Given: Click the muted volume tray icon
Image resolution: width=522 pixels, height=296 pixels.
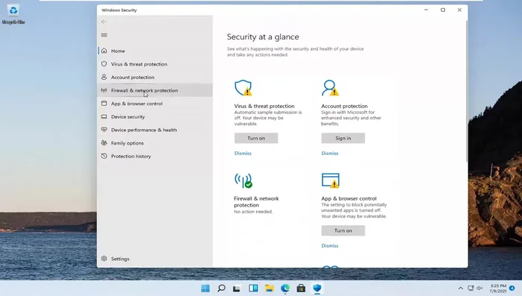Looking at the screenshot, I should (479, 288).
